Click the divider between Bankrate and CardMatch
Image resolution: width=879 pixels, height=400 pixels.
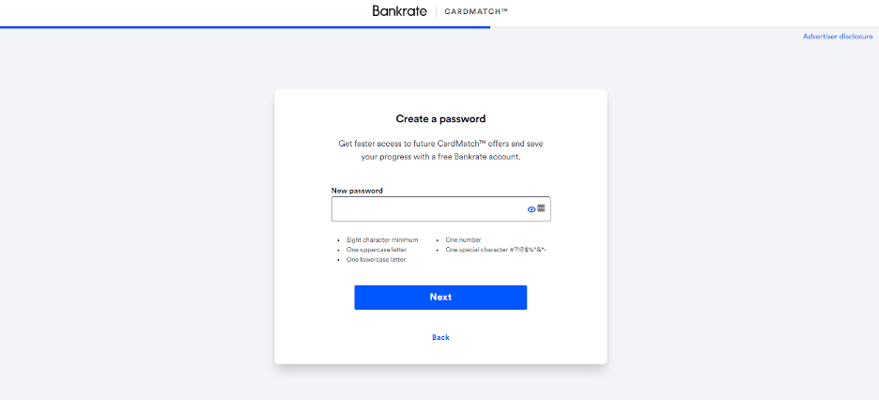436,11
